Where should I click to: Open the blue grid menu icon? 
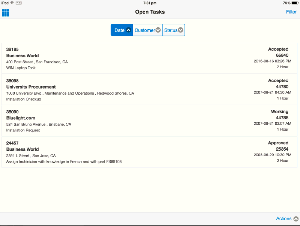5,13
